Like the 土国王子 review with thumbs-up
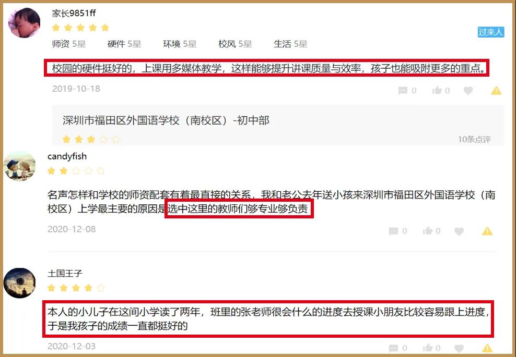 click(428, 348)
